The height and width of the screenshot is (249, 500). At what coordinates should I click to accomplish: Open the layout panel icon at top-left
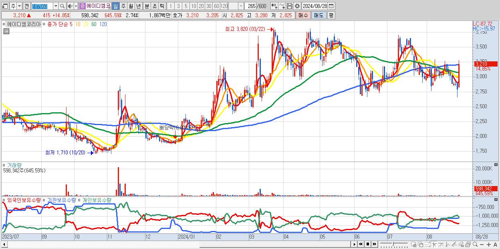tap(4, 6)
